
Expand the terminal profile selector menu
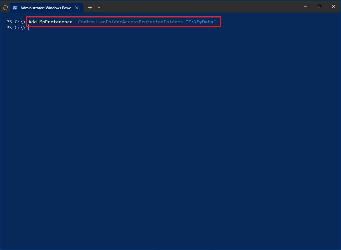point(99,7)
